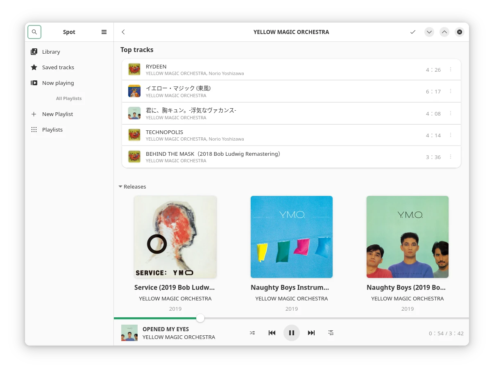
Task: Open options menu for RYDEEN track
Action: pyautogui.click(x=451, y=70)
